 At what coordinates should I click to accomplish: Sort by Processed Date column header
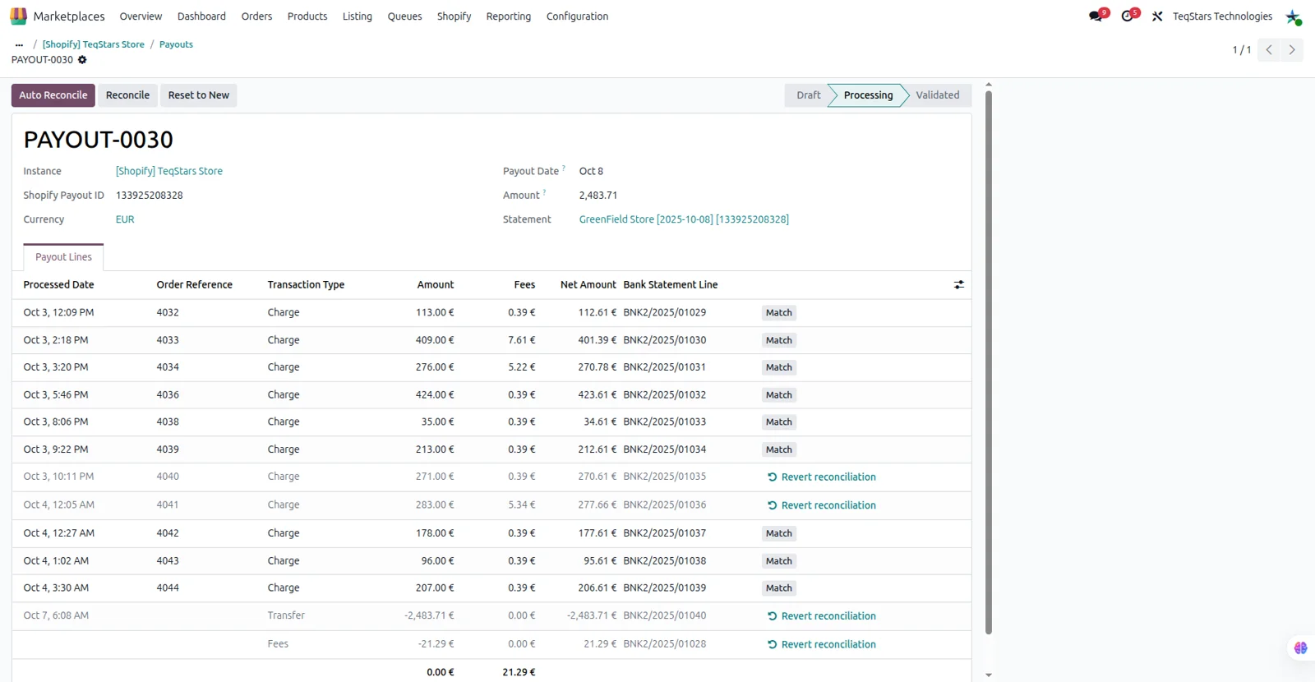58,285
